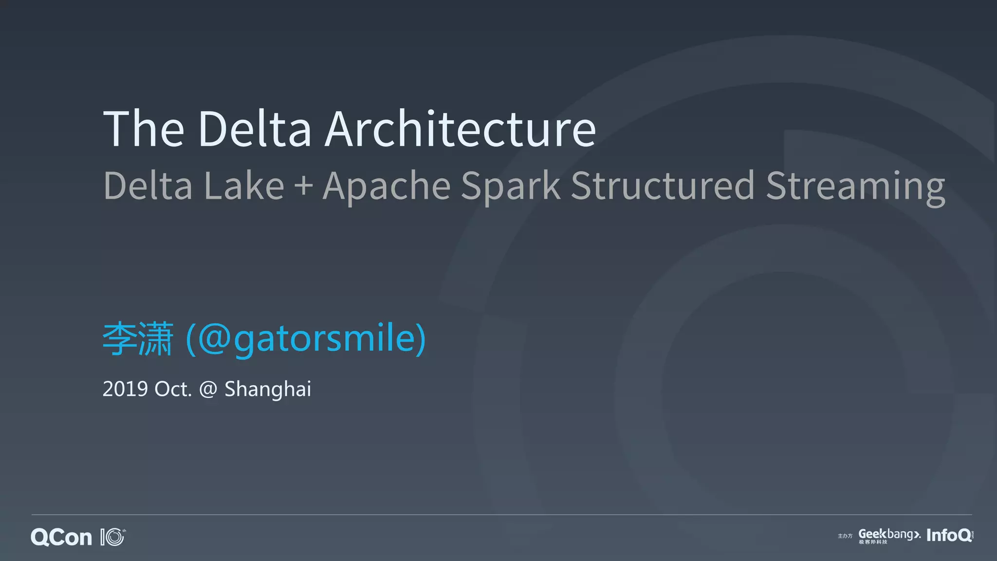The height and width of the screenshot is (561, 997).
Task: Click "Delta Lake" in the subtitle
Action: point(194,186)
